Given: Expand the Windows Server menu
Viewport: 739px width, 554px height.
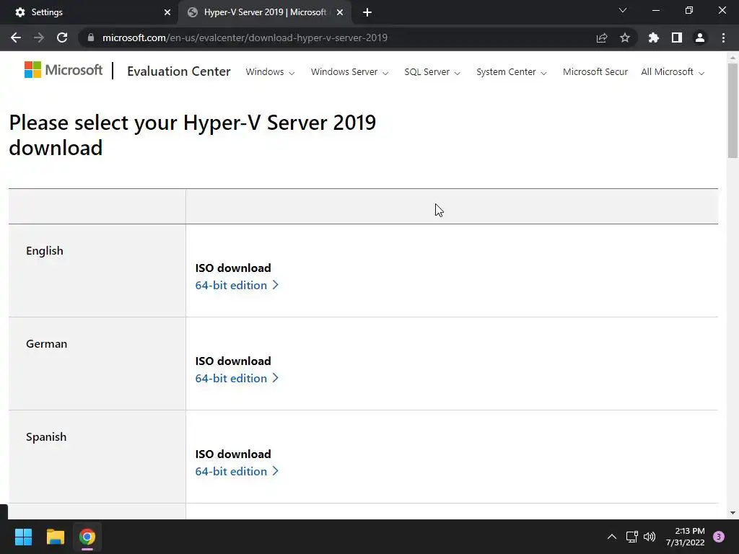Looking at the screenshot, I should [349, 72].
